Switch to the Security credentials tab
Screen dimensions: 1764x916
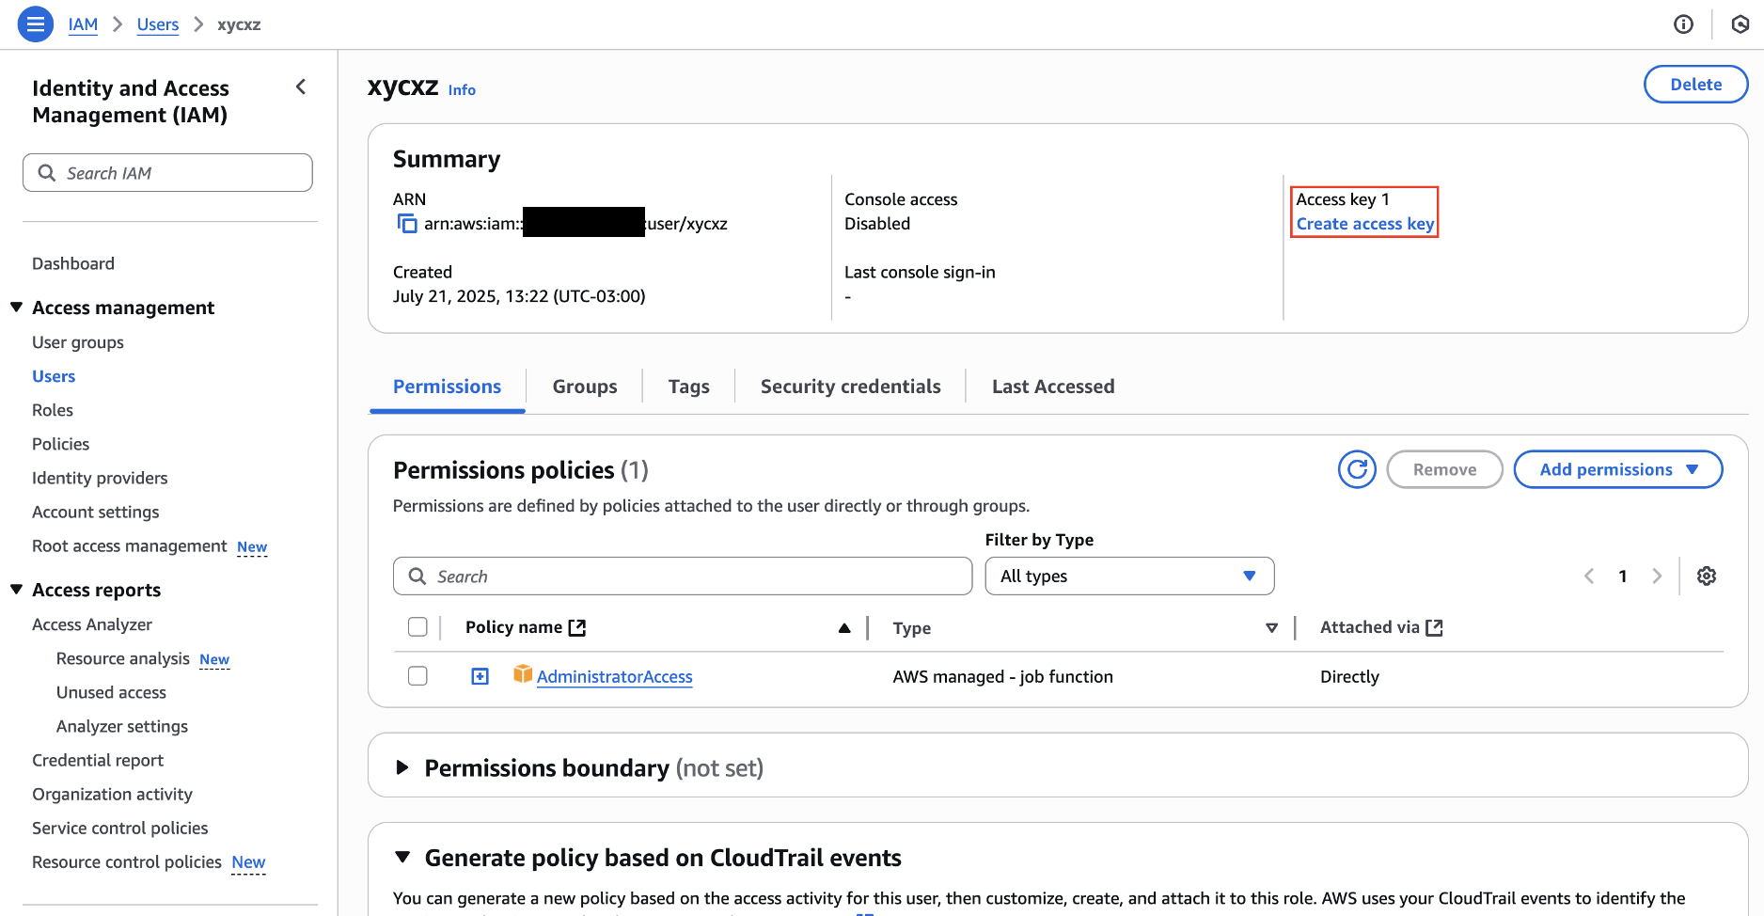pyautogui.click(x=850, y=387)
